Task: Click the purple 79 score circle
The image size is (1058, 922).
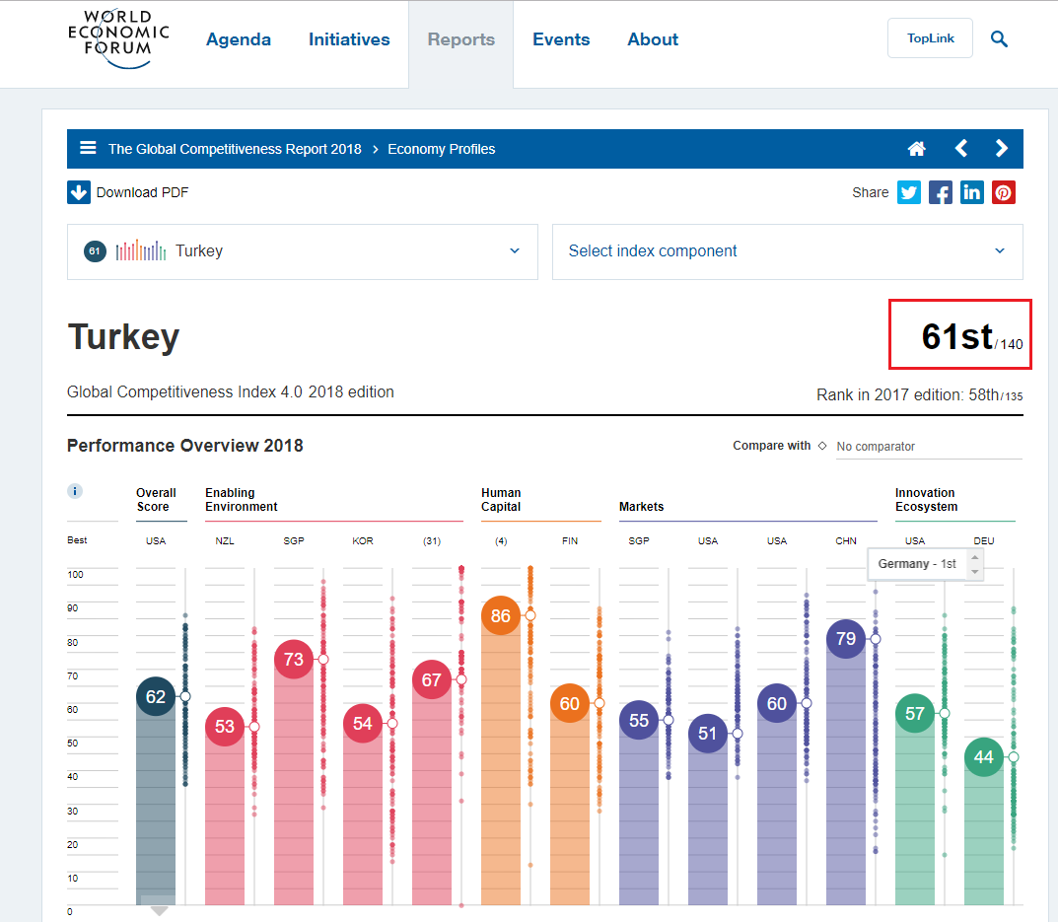Action: [846, 639]
